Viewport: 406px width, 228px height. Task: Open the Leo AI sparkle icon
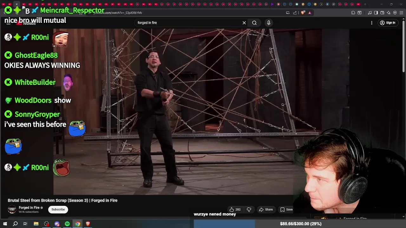pyautogui.click(x=389, y=13)
